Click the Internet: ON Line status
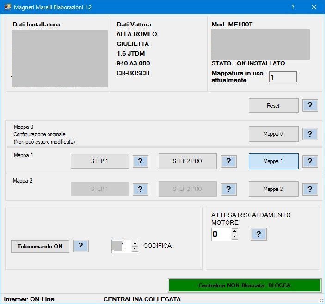The width and height of the screenshot is (325, 304). tap(29, 299)
